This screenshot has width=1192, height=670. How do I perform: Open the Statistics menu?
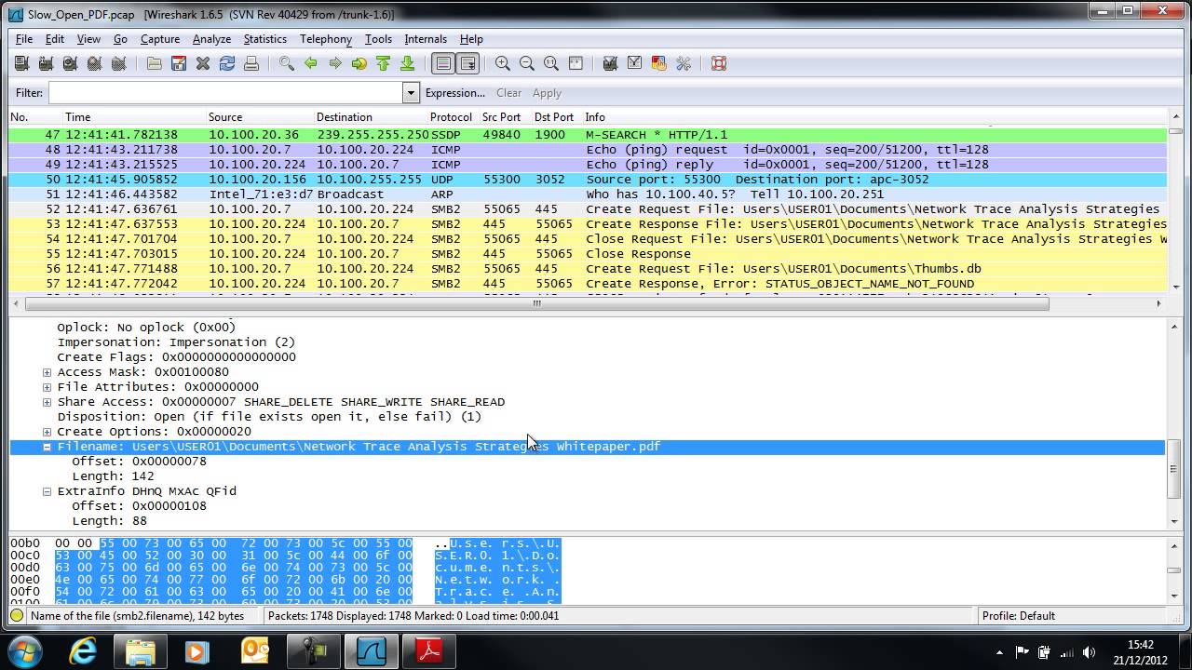265,39
